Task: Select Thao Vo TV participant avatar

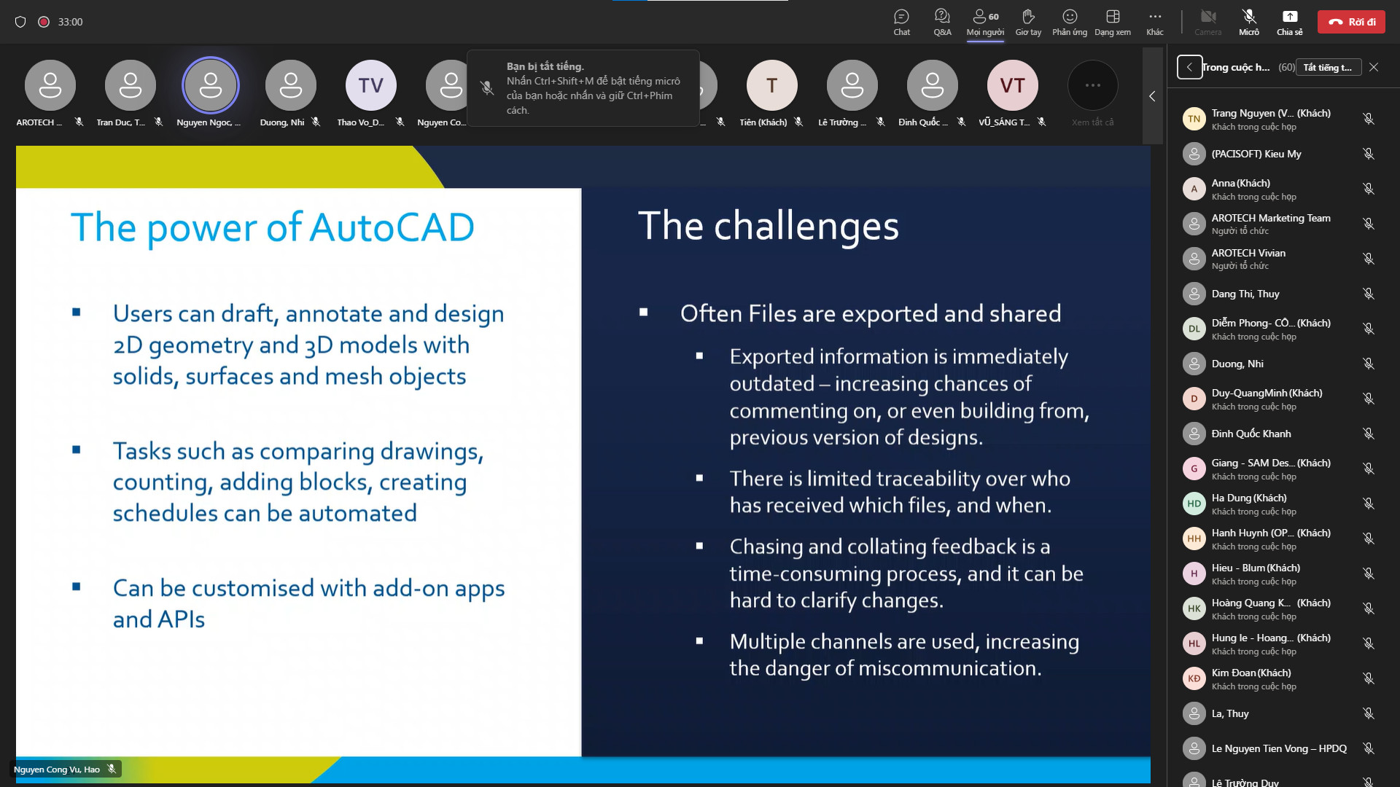Action: coord(370,85)
